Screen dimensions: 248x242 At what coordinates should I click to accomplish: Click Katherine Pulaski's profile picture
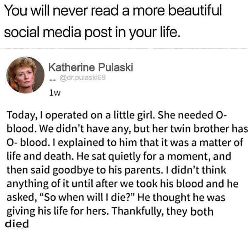[x=25, y=75]
